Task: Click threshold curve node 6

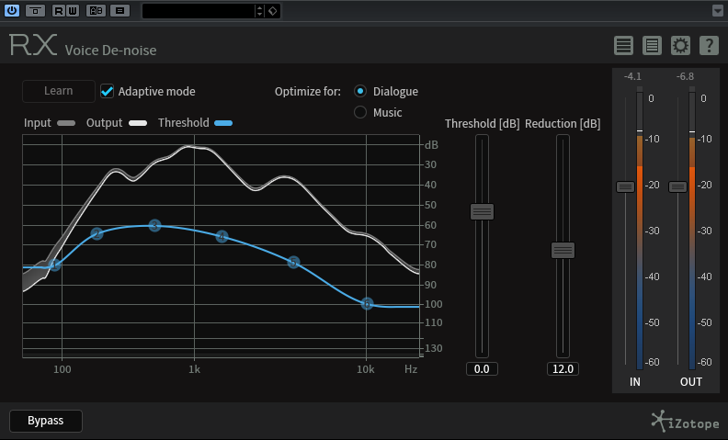Action: click(367, 303)
